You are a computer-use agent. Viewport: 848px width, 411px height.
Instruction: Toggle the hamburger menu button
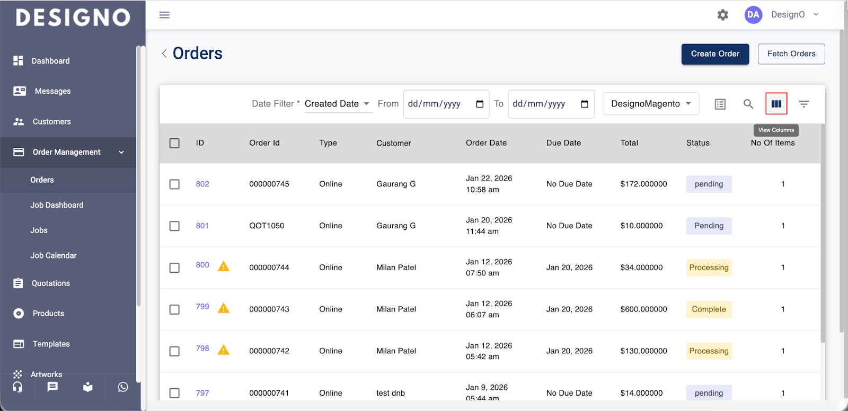(164, 15)
